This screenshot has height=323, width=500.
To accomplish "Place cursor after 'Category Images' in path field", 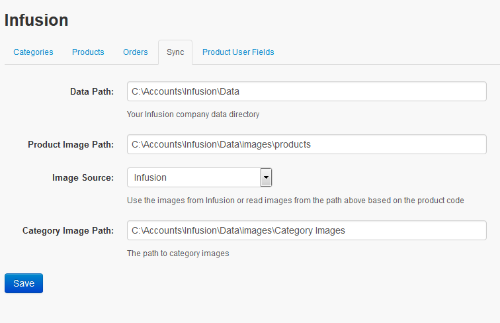I will (346, 230).
